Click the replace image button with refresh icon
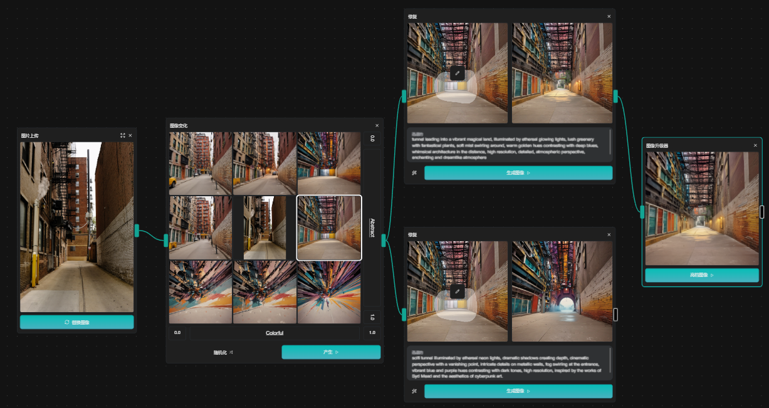This screenshot has height=408, width=769. coord(76,322)
